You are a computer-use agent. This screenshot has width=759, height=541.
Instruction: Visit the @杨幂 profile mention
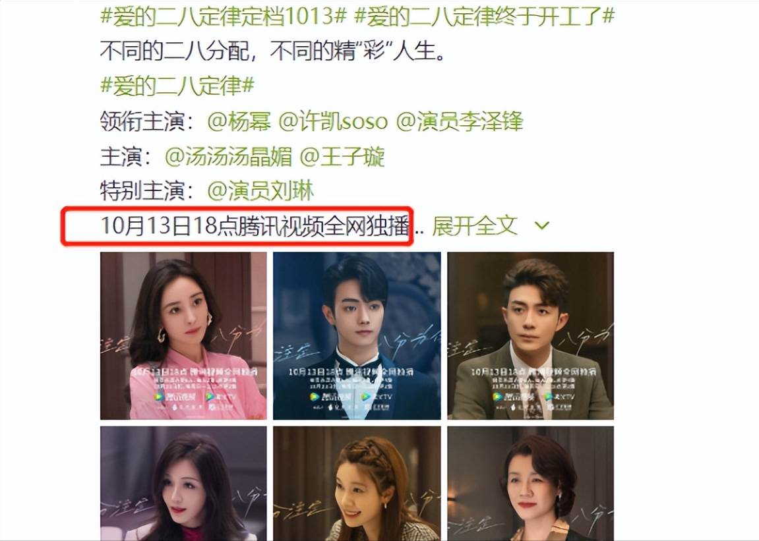239,121
